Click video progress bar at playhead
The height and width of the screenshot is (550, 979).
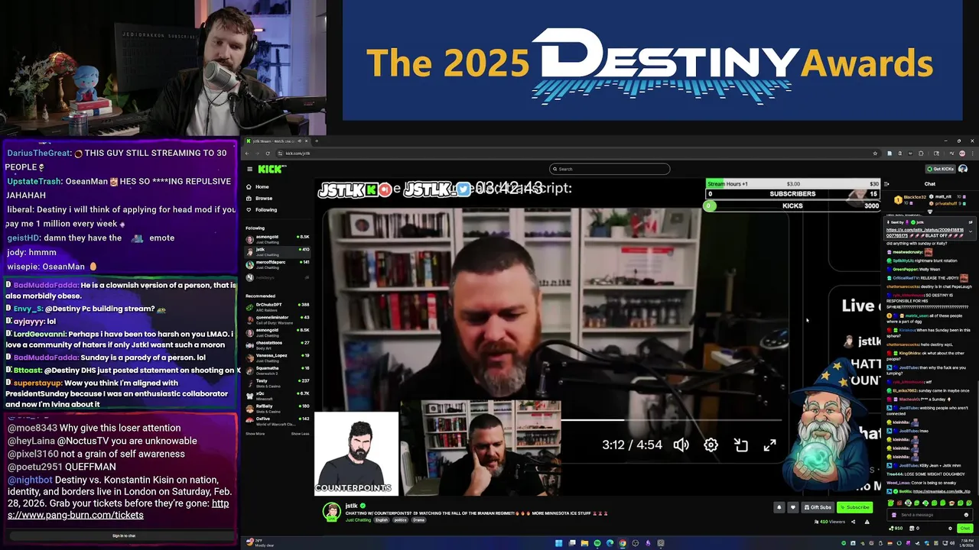click(x=623, y=419)
